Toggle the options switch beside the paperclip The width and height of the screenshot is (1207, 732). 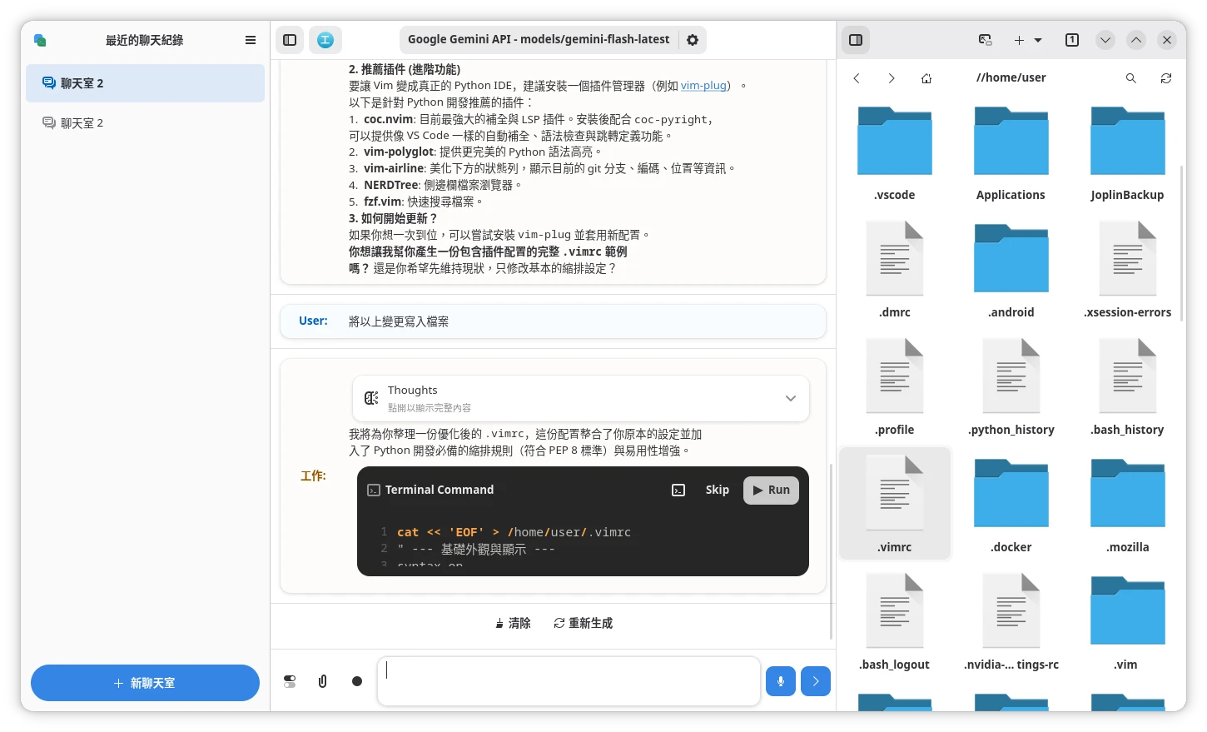(x=290, y=681)
